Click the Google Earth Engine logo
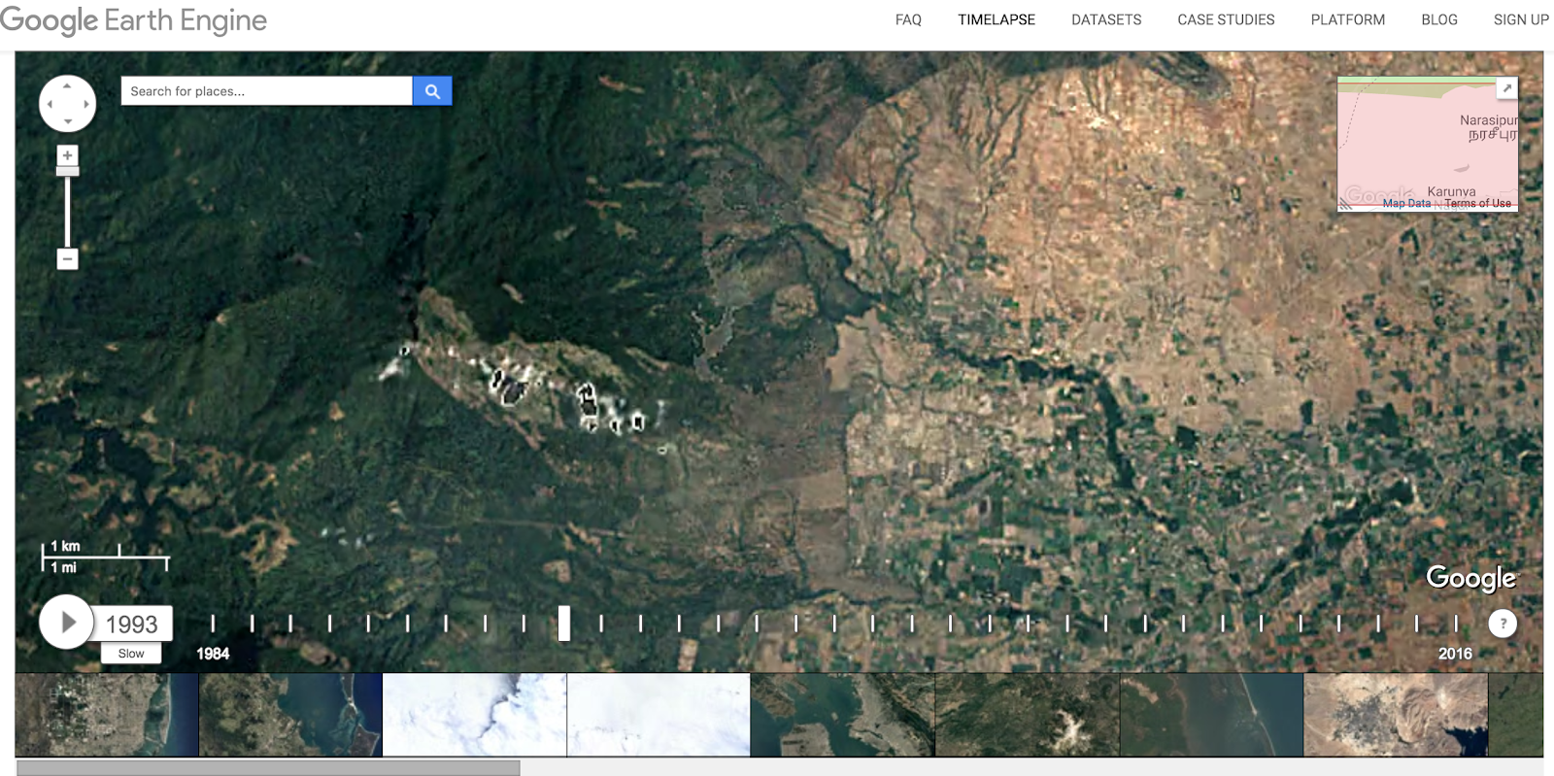 133,20
